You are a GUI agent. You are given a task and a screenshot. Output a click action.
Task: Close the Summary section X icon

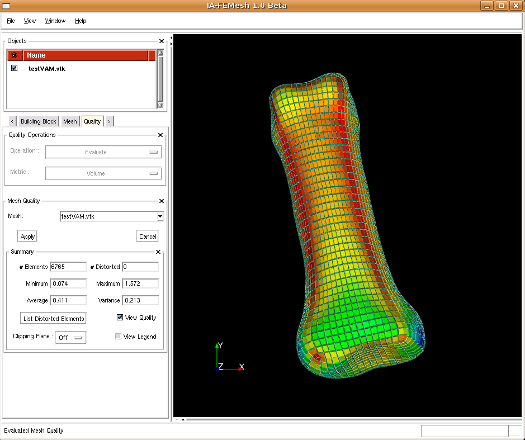click(158, 252)
